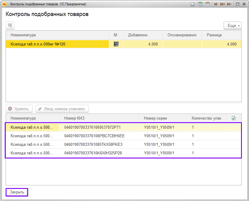Select Kселода таб.п.п.о.500мг №120 row in top table
Image resolution: width=249 pixels, height=201 pixels.
(58, 44)
